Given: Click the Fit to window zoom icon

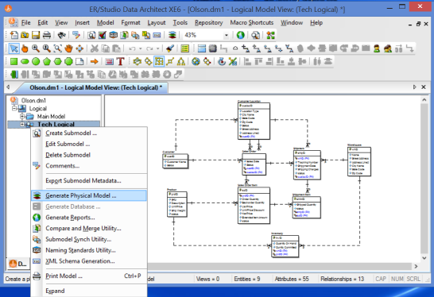Looking at the screenshot, I should click(x=57, y=48).
